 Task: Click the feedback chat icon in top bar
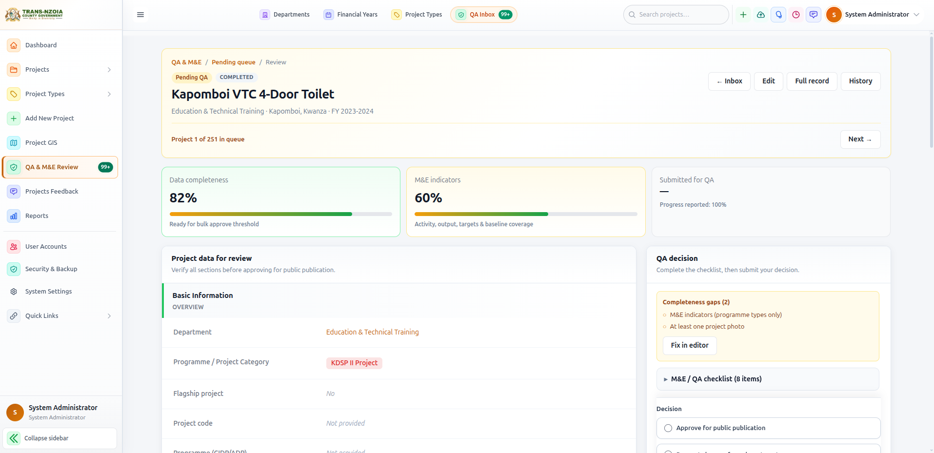coord(814,15)
